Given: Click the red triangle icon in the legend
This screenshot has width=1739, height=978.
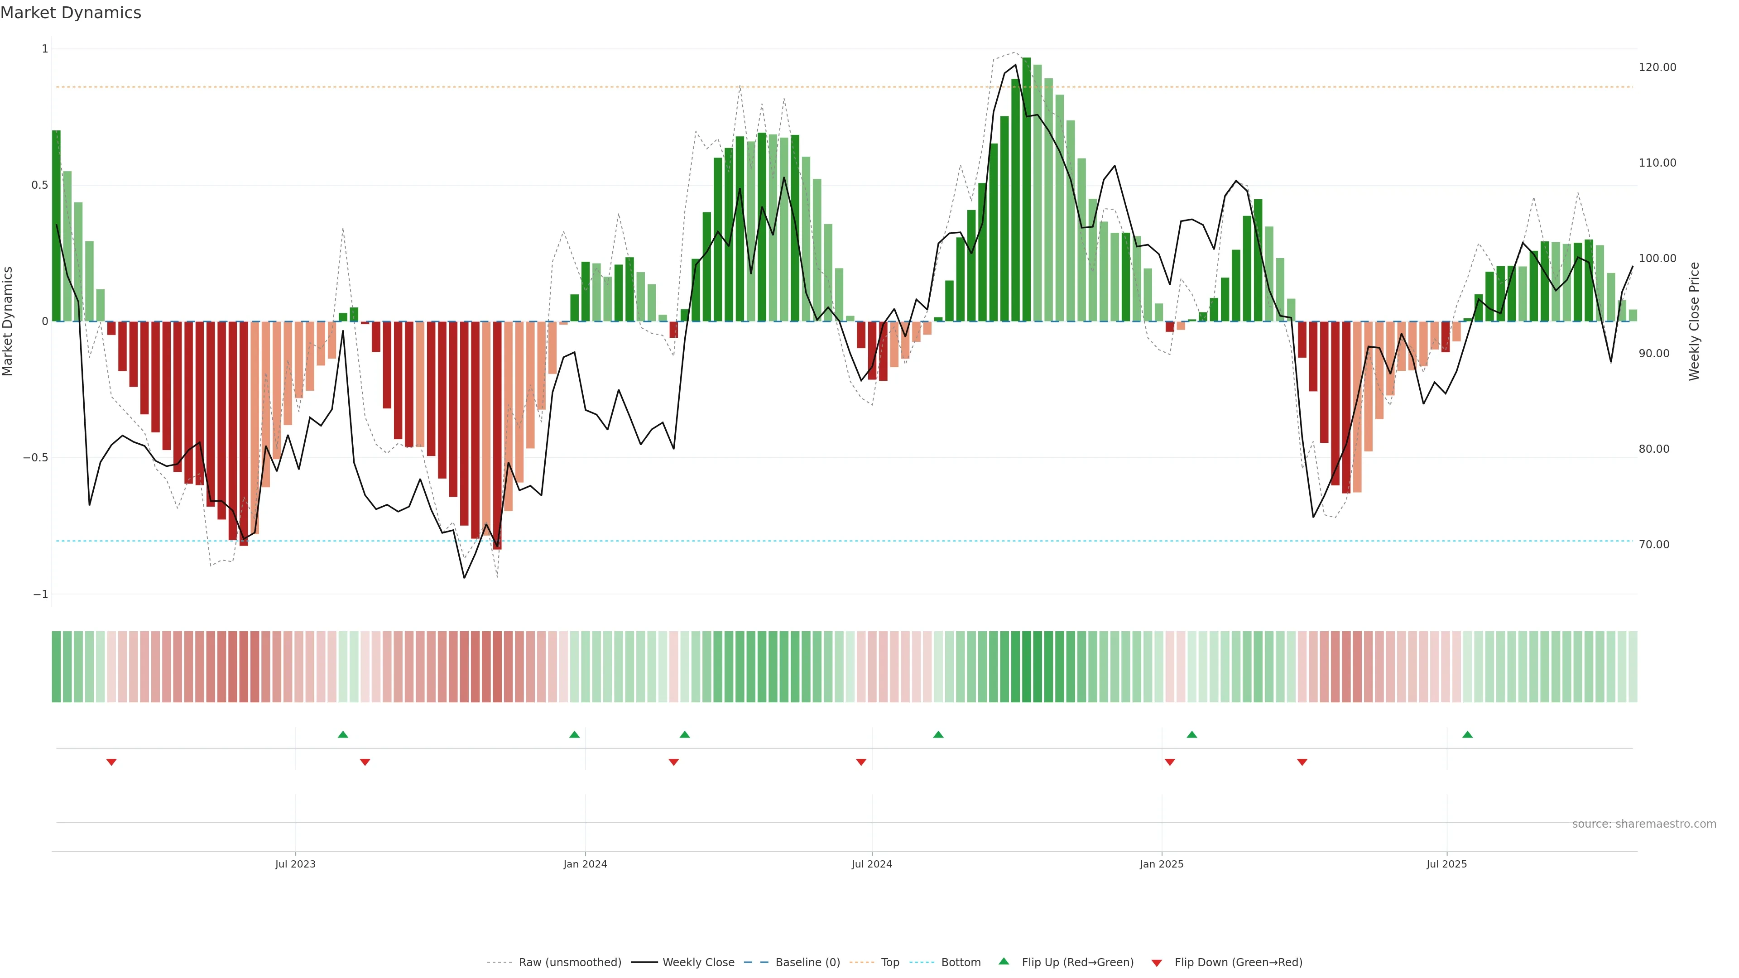Looking at the screenshot, I should [1157, 963].
